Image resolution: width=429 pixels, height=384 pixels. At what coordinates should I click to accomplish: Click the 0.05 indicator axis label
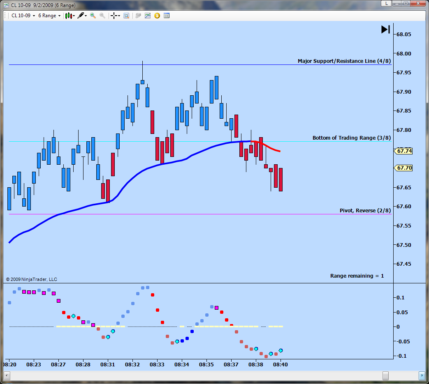[x=402, y=312]
